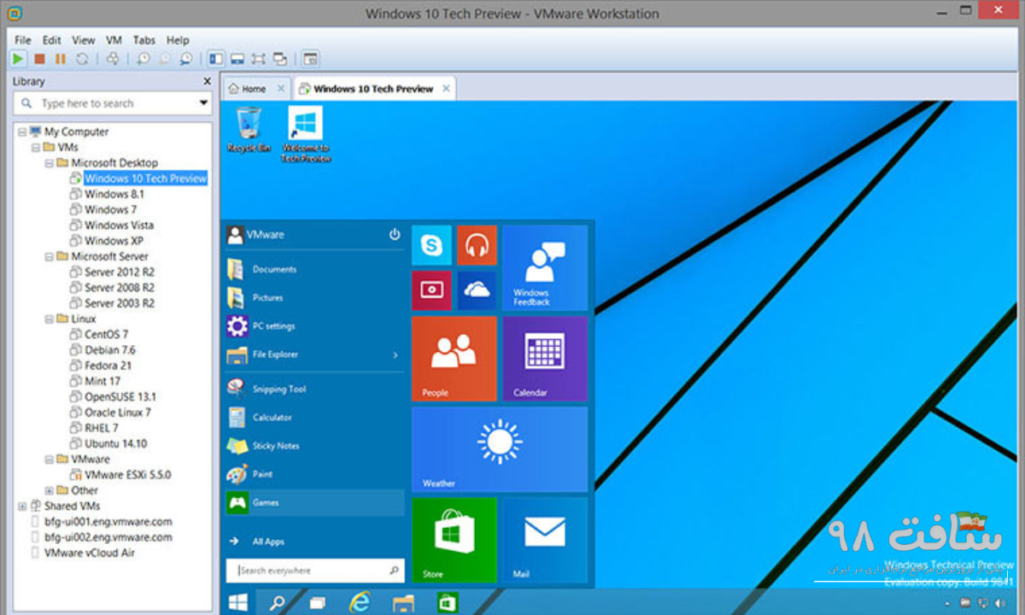Viewport: 1025px width, 615px height.
Task: Open the Weather tile
Action: [x=500, y=449]
